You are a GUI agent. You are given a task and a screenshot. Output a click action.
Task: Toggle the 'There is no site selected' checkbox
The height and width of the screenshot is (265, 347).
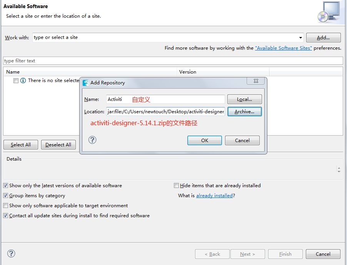coord(16,81)
